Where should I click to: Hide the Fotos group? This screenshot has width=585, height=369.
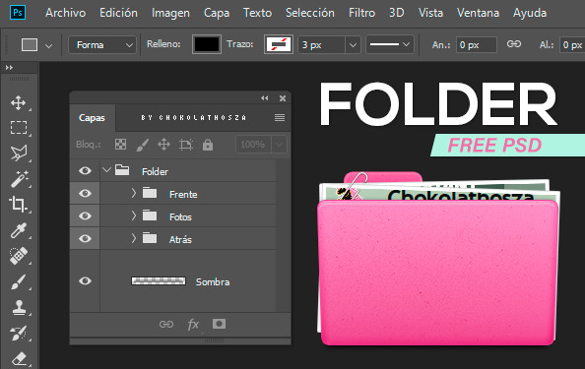[85, 215]
